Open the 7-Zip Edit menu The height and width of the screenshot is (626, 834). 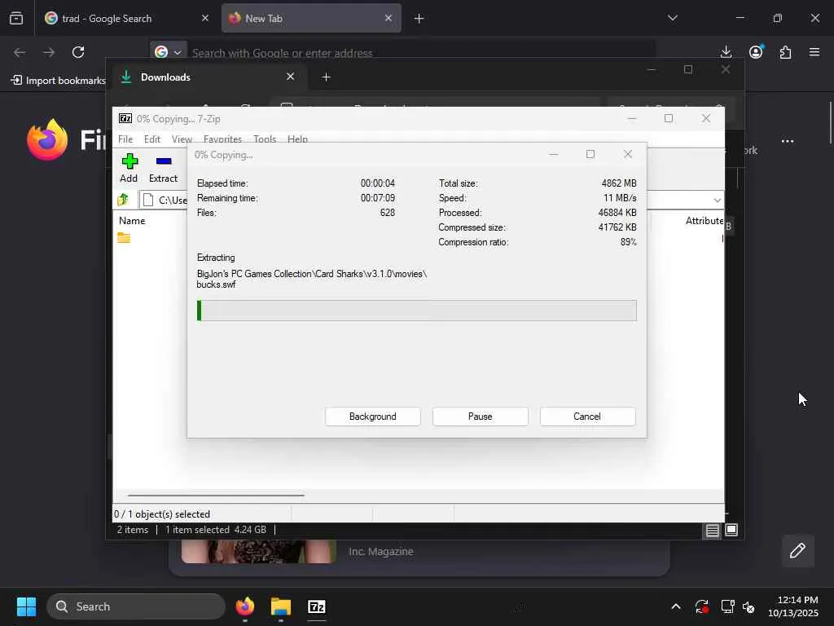152,139
